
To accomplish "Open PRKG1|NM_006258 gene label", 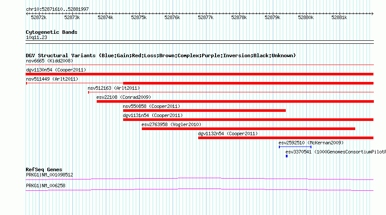I will click(x=46, y=186).
